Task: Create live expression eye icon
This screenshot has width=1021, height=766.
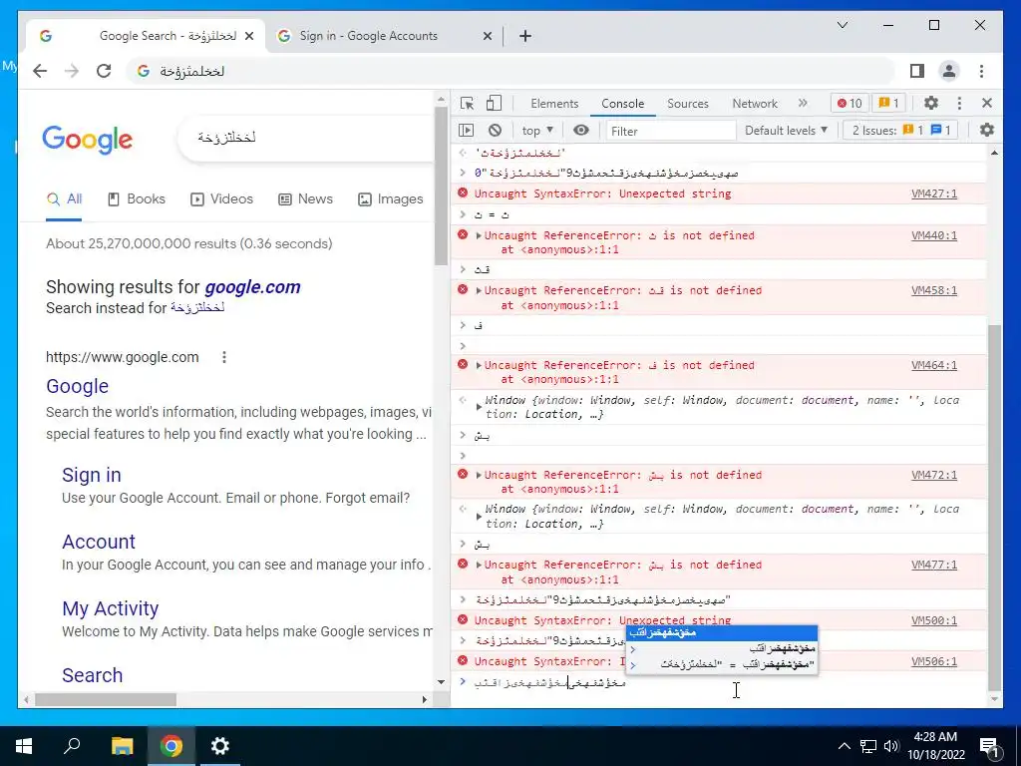Action: coord(581,131)
